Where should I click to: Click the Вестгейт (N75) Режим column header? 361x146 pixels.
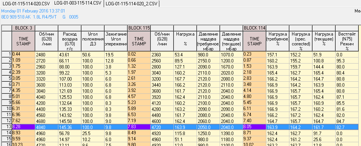(x=347, y=41)
